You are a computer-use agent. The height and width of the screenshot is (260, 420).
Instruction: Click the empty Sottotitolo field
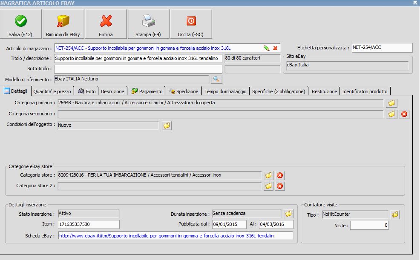pyautogui.click(x=138, y=69)
